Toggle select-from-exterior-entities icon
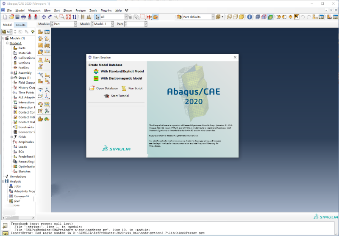The image size is (339, 236). (155, 17)
